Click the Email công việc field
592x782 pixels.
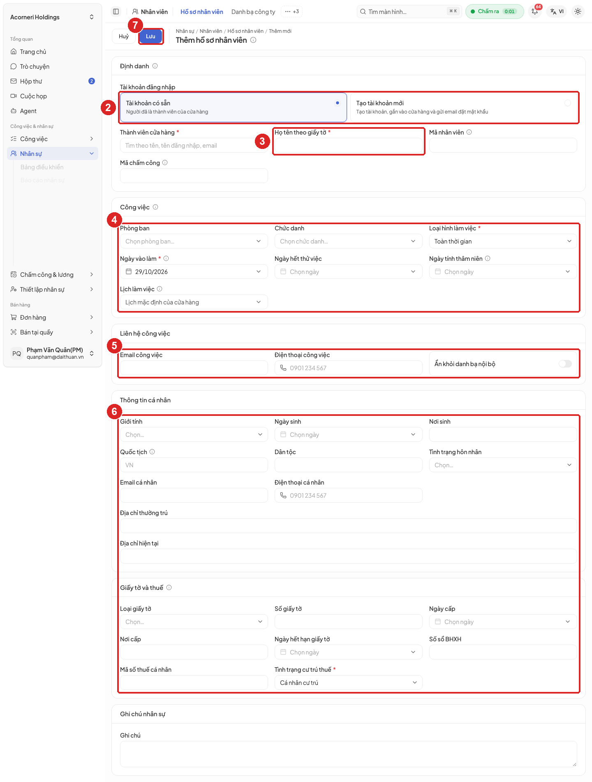[194, 368]
